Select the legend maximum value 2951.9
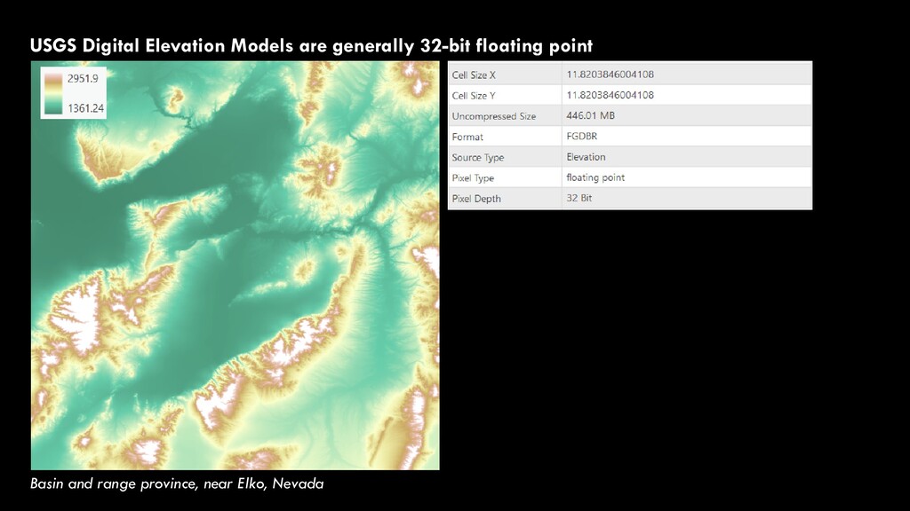The image size is (910, 511). (x=83, y=78)
